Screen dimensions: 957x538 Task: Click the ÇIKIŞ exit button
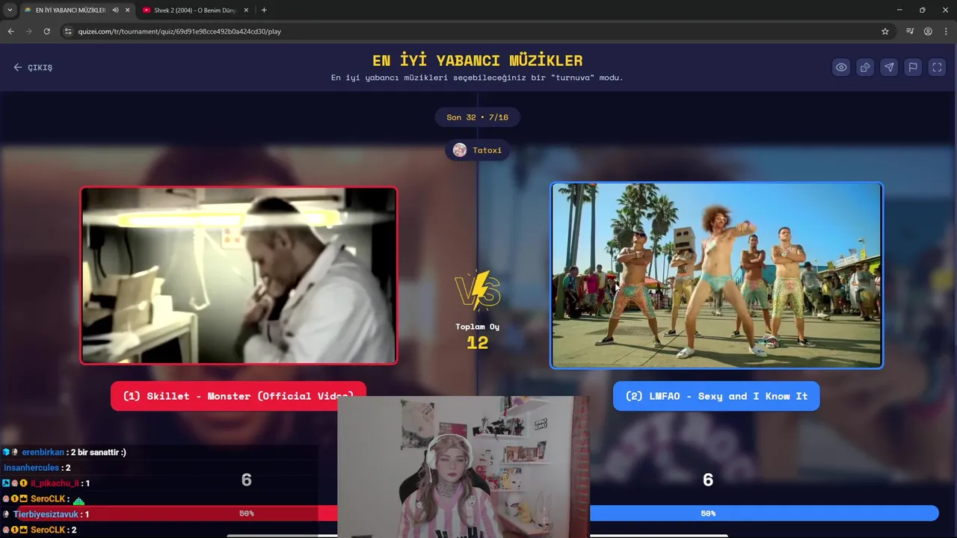tap(33, 67)
